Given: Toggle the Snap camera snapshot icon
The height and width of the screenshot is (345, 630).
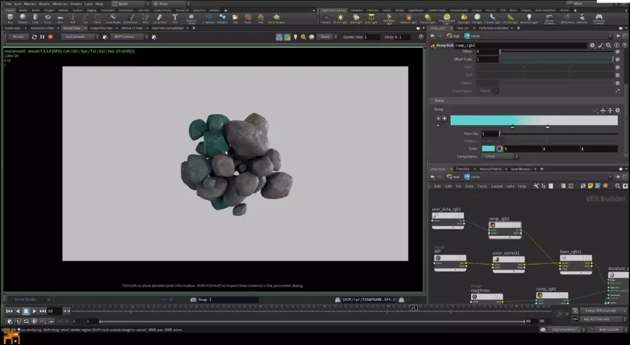Looking at the screenshot, I should pos(193,299).
